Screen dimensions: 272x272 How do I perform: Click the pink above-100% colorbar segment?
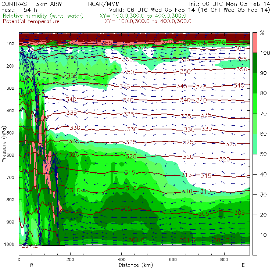tap(255, 43)
